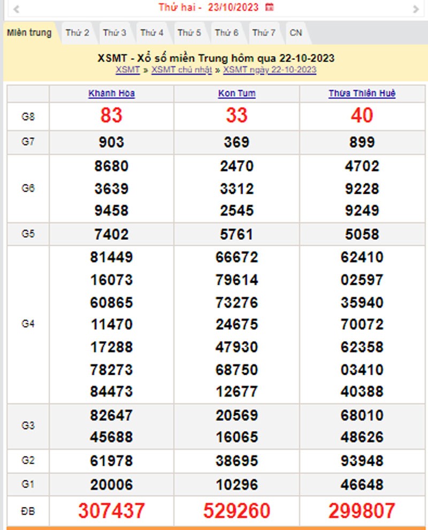Click the Kon Tum G8 number 33

point(236,115)
